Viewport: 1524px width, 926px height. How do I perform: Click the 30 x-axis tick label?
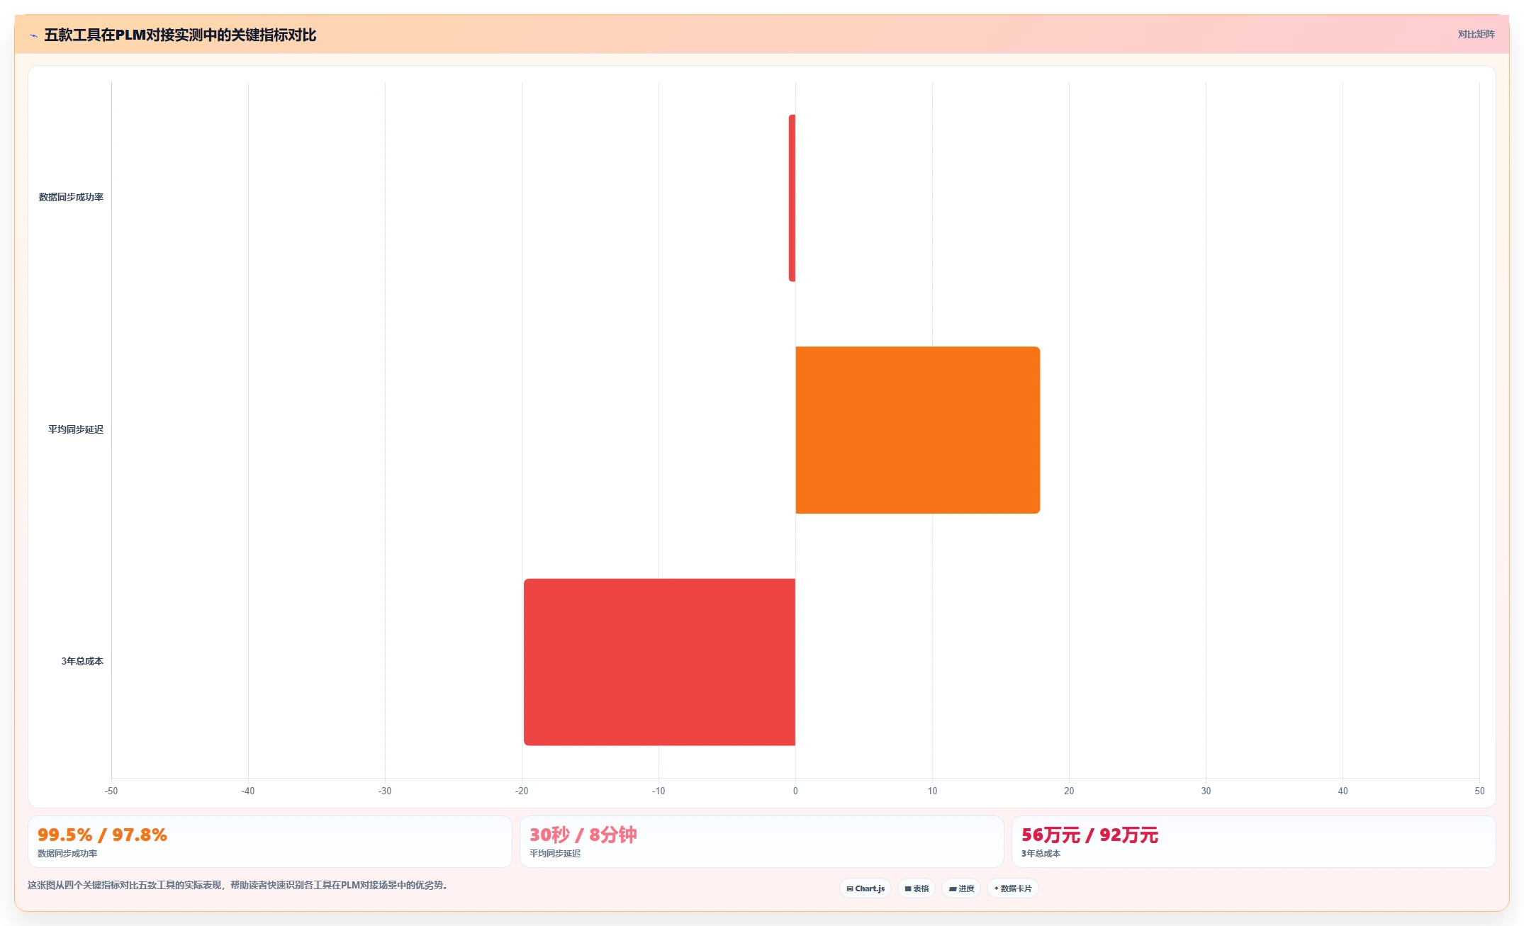pyautogui.click(x=1206, y=791)
